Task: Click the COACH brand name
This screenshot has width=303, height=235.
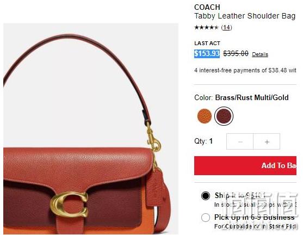Action: click(x=207, y=7)
